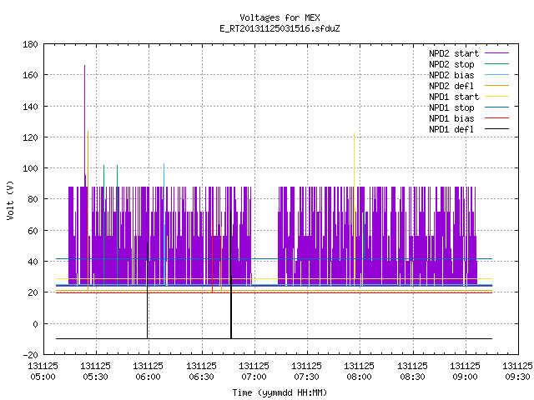This screenshot has width=534, height=400.
Task: Select the NPD2 start legend label
Action: pos(454,53)
